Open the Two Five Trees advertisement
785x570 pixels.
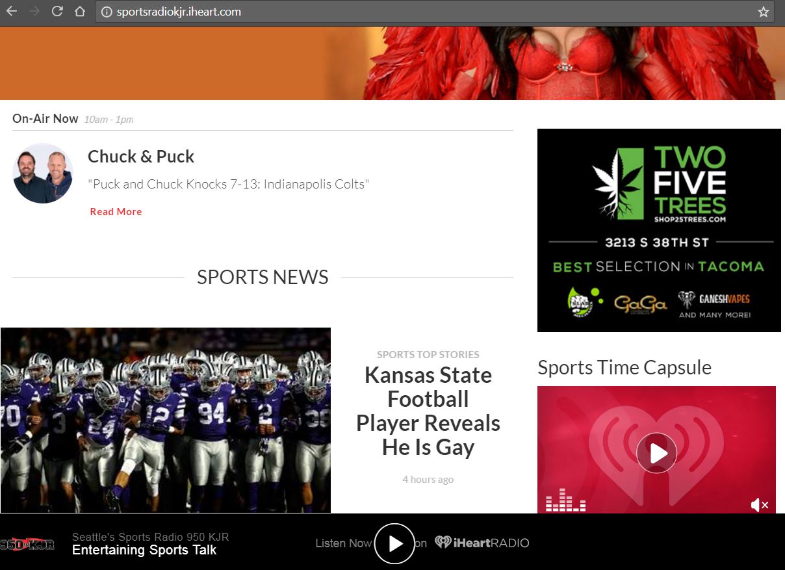pyautogui.click(x=659, y=230)
